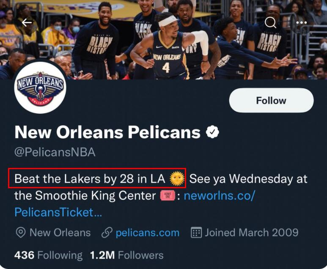Click the @PelicansNBA handle
This screenshot has width=327, height=269.
click(x=55, y=152)
